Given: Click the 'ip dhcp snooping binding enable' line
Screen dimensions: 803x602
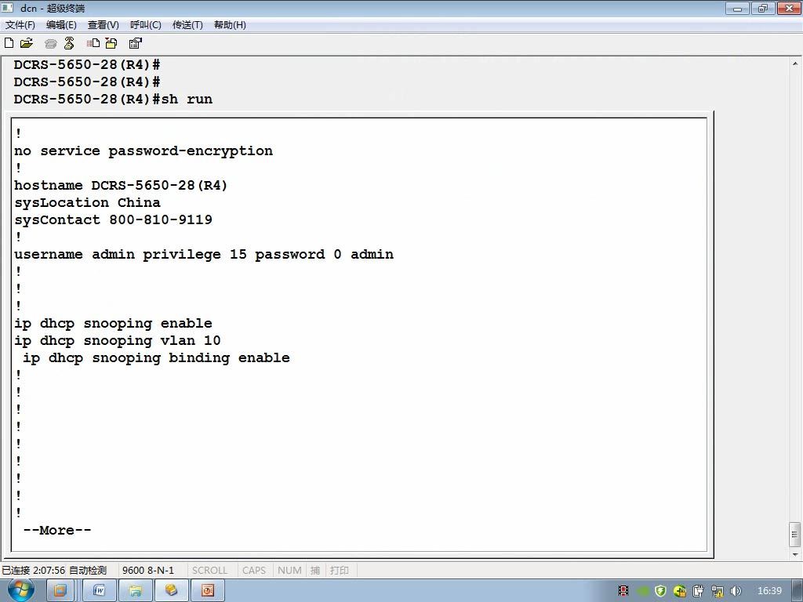Looking at the screenshot, I should point(156,357).
